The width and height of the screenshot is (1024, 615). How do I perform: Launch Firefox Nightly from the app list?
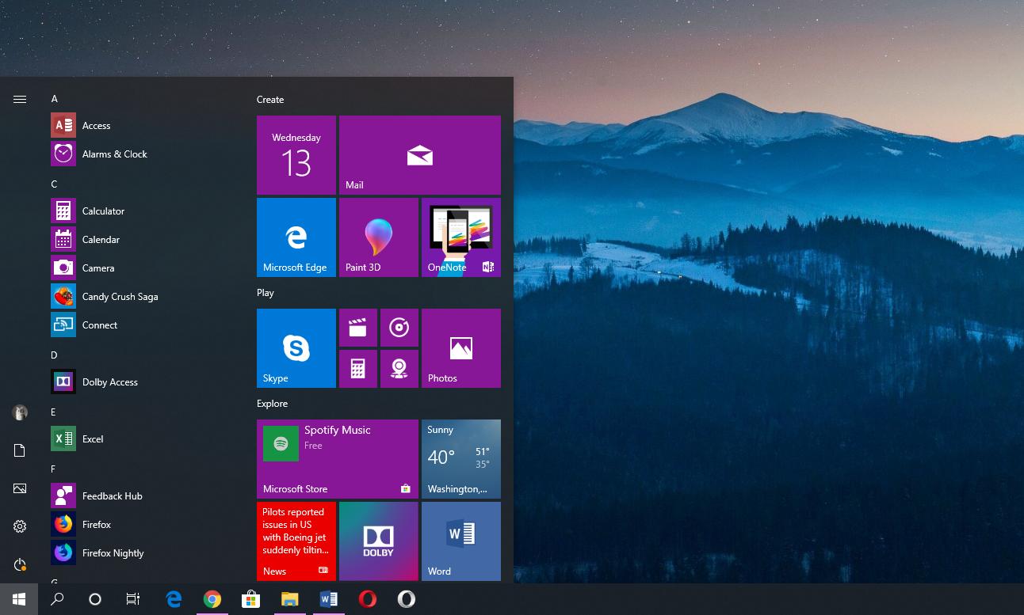coord(113,552)
